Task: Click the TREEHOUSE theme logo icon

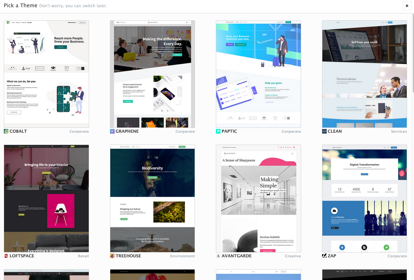Action: pos(112,256)
